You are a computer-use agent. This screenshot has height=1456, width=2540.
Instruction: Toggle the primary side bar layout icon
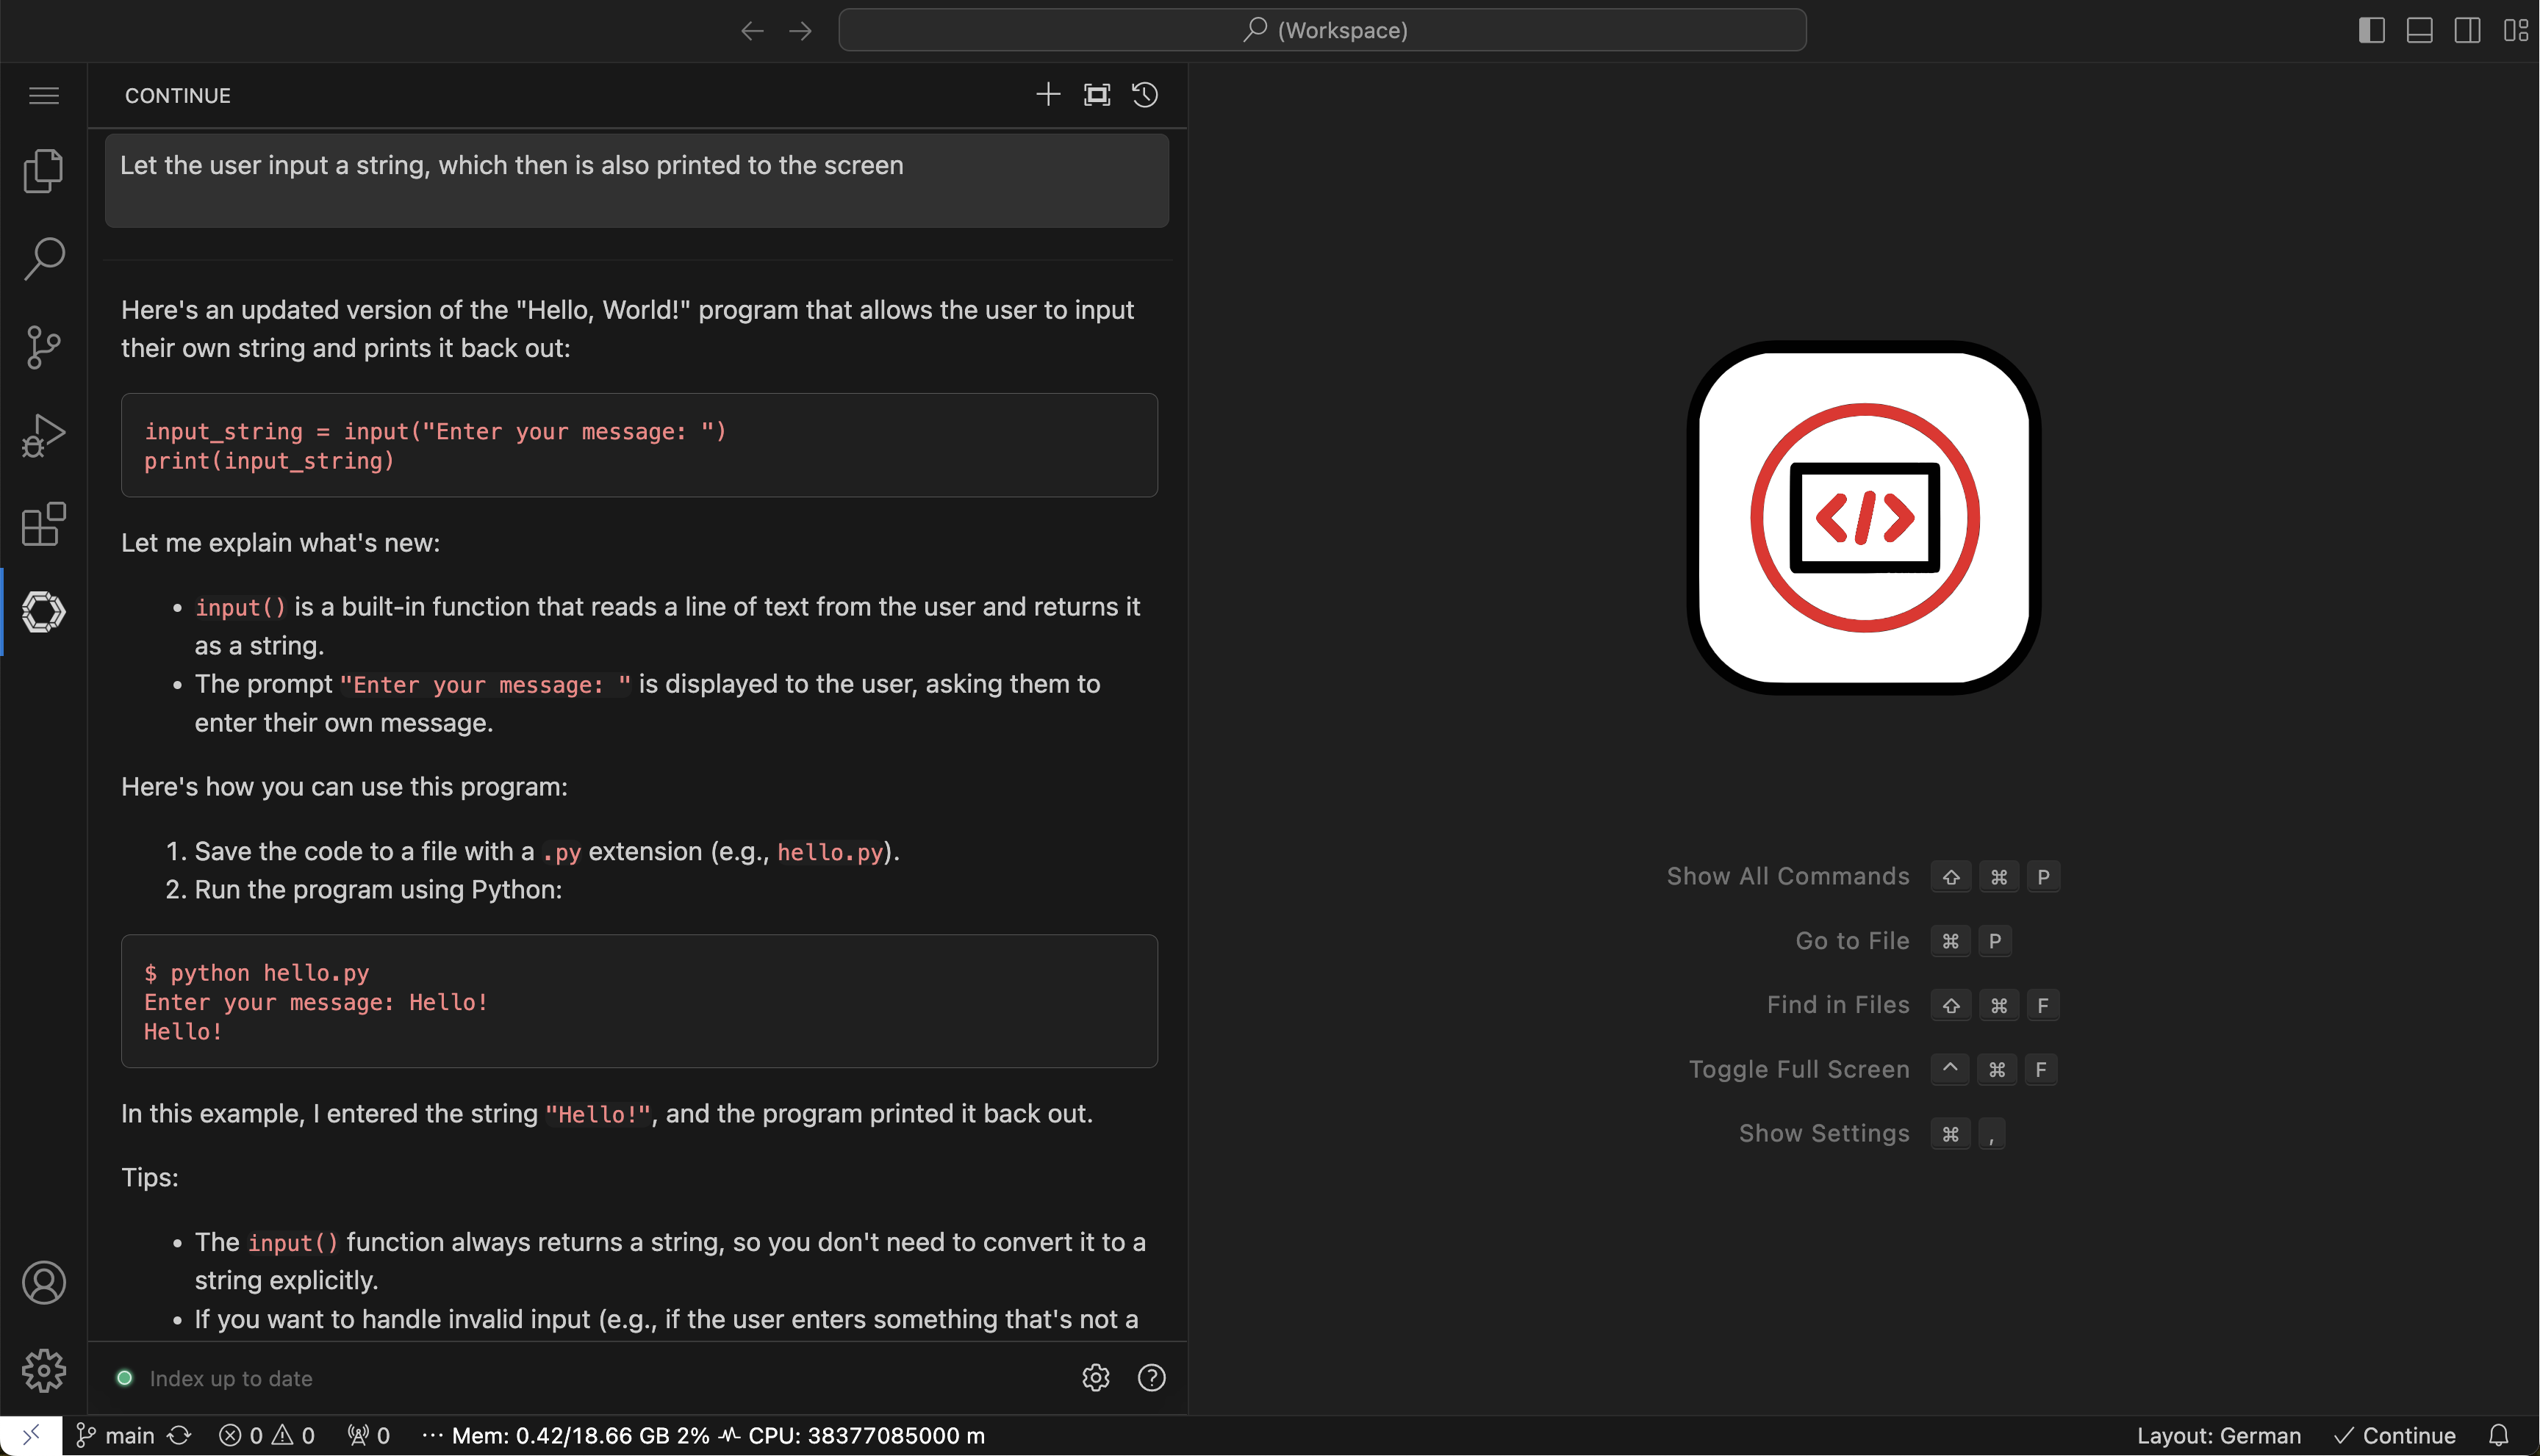click(x=2371, y=30)
